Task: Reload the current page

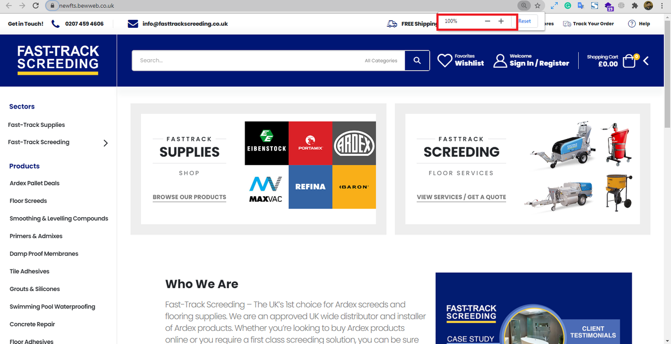Action: point(35,6)
